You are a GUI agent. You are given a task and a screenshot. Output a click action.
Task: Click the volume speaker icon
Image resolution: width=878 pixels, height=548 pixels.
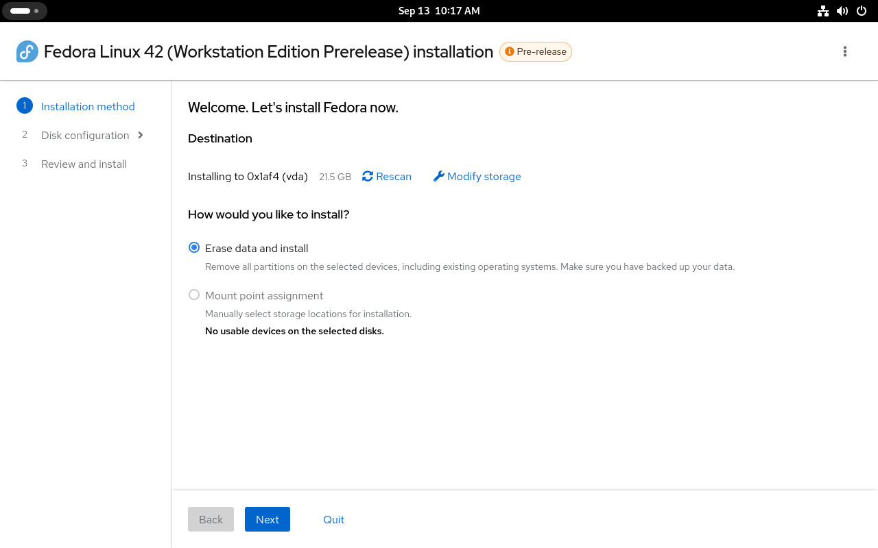click(x=842, y=11)
